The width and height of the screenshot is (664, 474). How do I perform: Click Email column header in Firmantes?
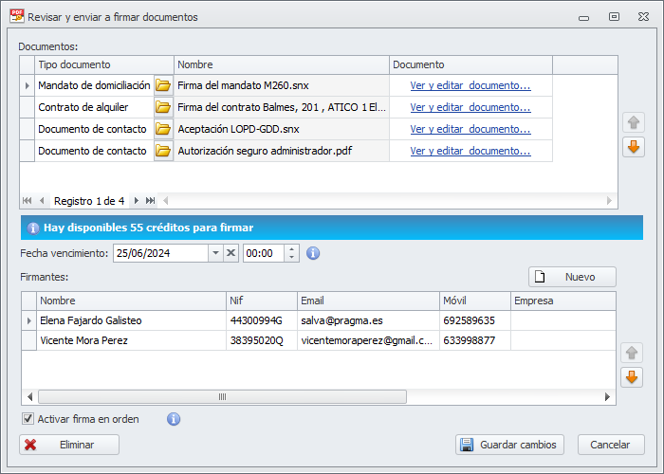click(x=368, y=301)
